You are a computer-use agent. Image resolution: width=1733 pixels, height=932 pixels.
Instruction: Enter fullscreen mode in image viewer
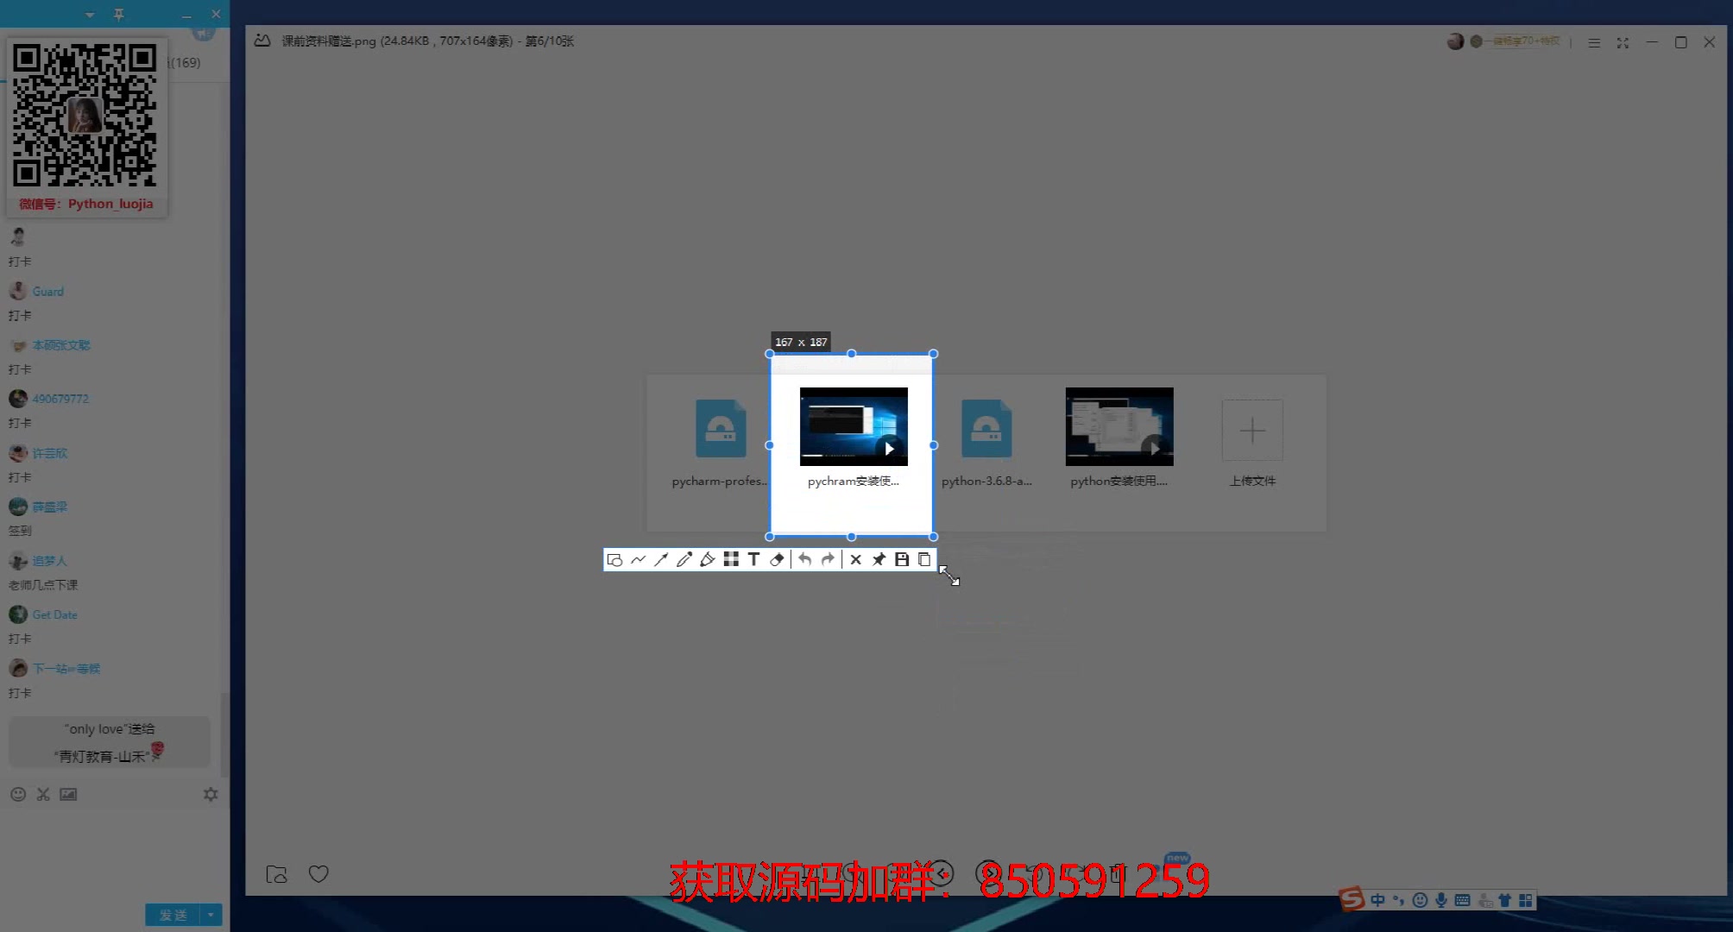pyautogui.click(x=1623, y=42)
